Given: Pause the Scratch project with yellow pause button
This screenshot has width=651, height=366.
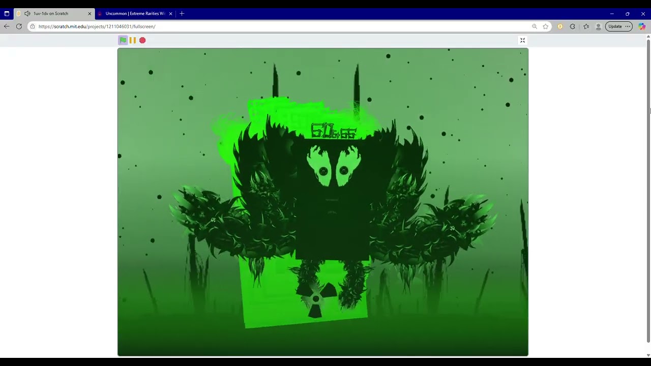Looking at the screenshot, I should [x=133, y=40].
